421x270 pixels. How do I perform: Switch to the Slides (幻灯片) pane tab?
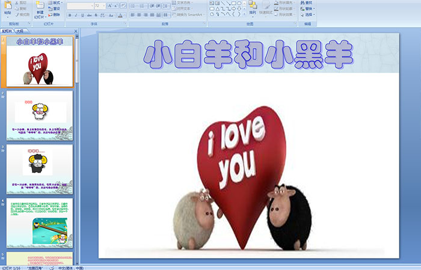[x=7, y=31]
